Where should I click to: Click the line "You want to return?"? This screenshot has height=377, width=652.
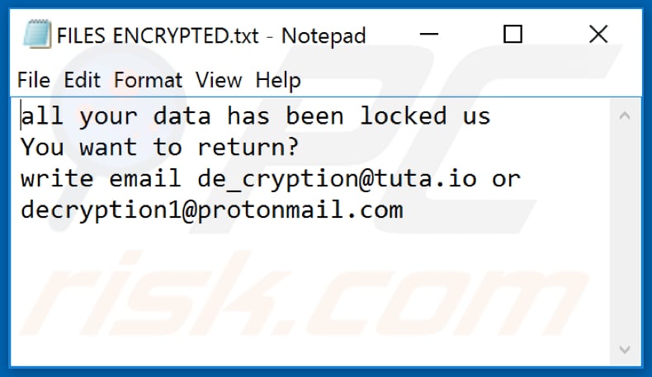pyautogui.click(x=159, y=148)
